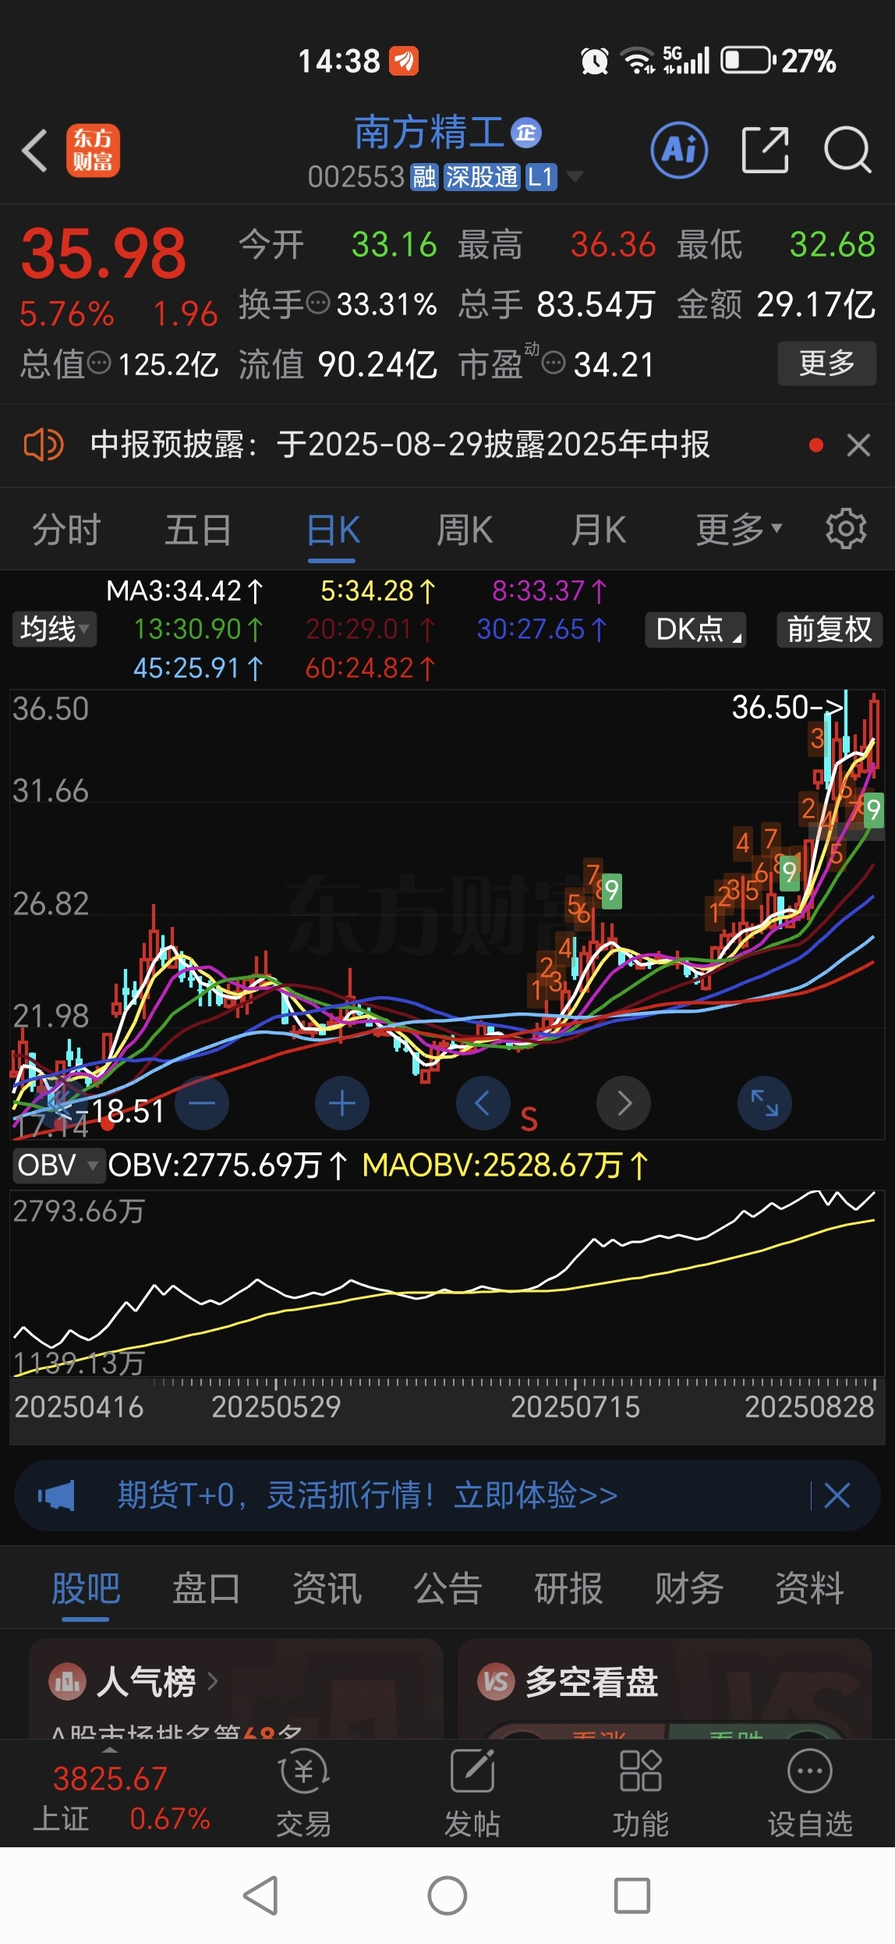Tap the stock name 南方精工
This screenshot has height=1944, width=895.
point(430,132)
